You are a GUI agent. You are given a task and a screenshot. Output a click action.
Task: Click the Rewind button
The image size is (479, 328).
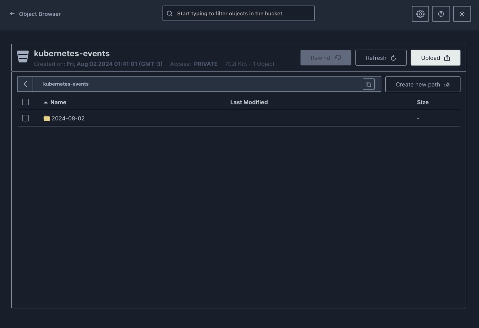coord(325,58)
